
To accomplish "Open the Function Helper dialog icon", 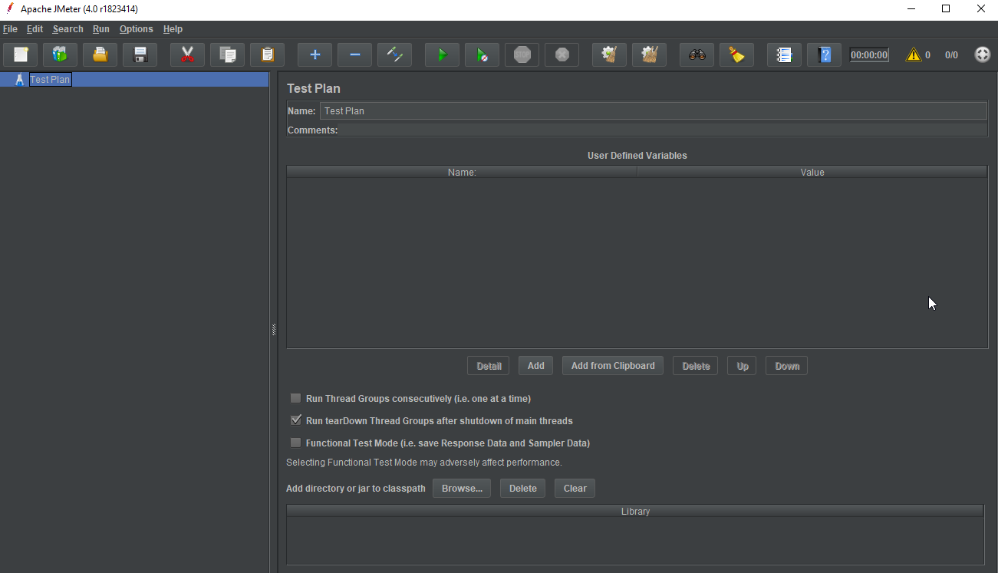I will click(x=785, y=55).
